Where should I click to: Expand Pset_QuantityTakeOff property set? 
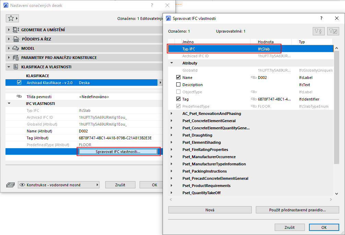[171, 193]
